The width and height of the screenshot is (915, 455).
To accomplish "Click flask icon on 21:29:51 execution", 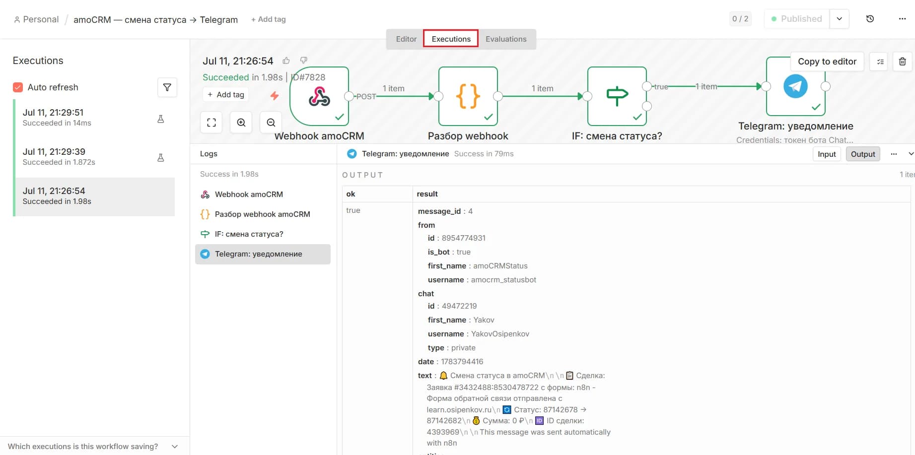I will click(x=161, y=119).
